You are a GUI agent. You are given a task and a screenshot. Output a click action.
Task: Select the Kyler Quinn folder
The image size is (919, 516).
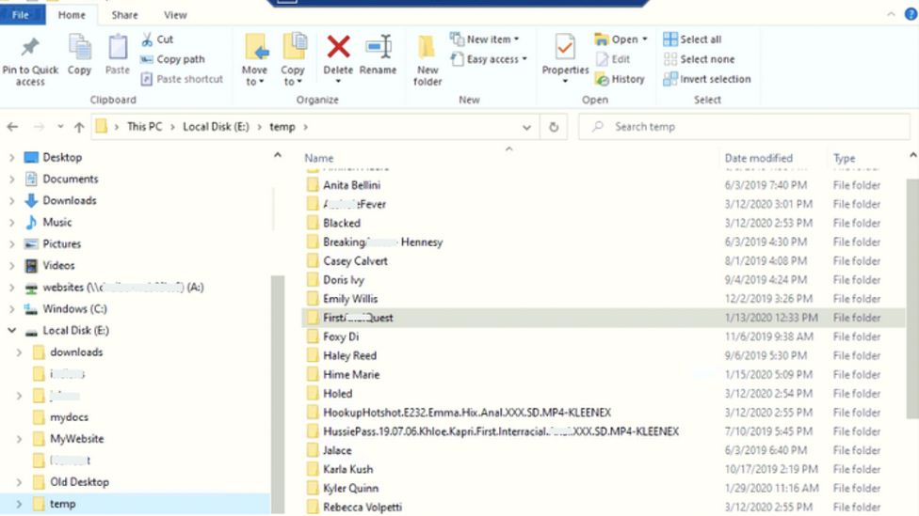350,488
